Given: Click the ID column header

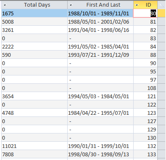Looking at the screenshot, I should 145,5.
